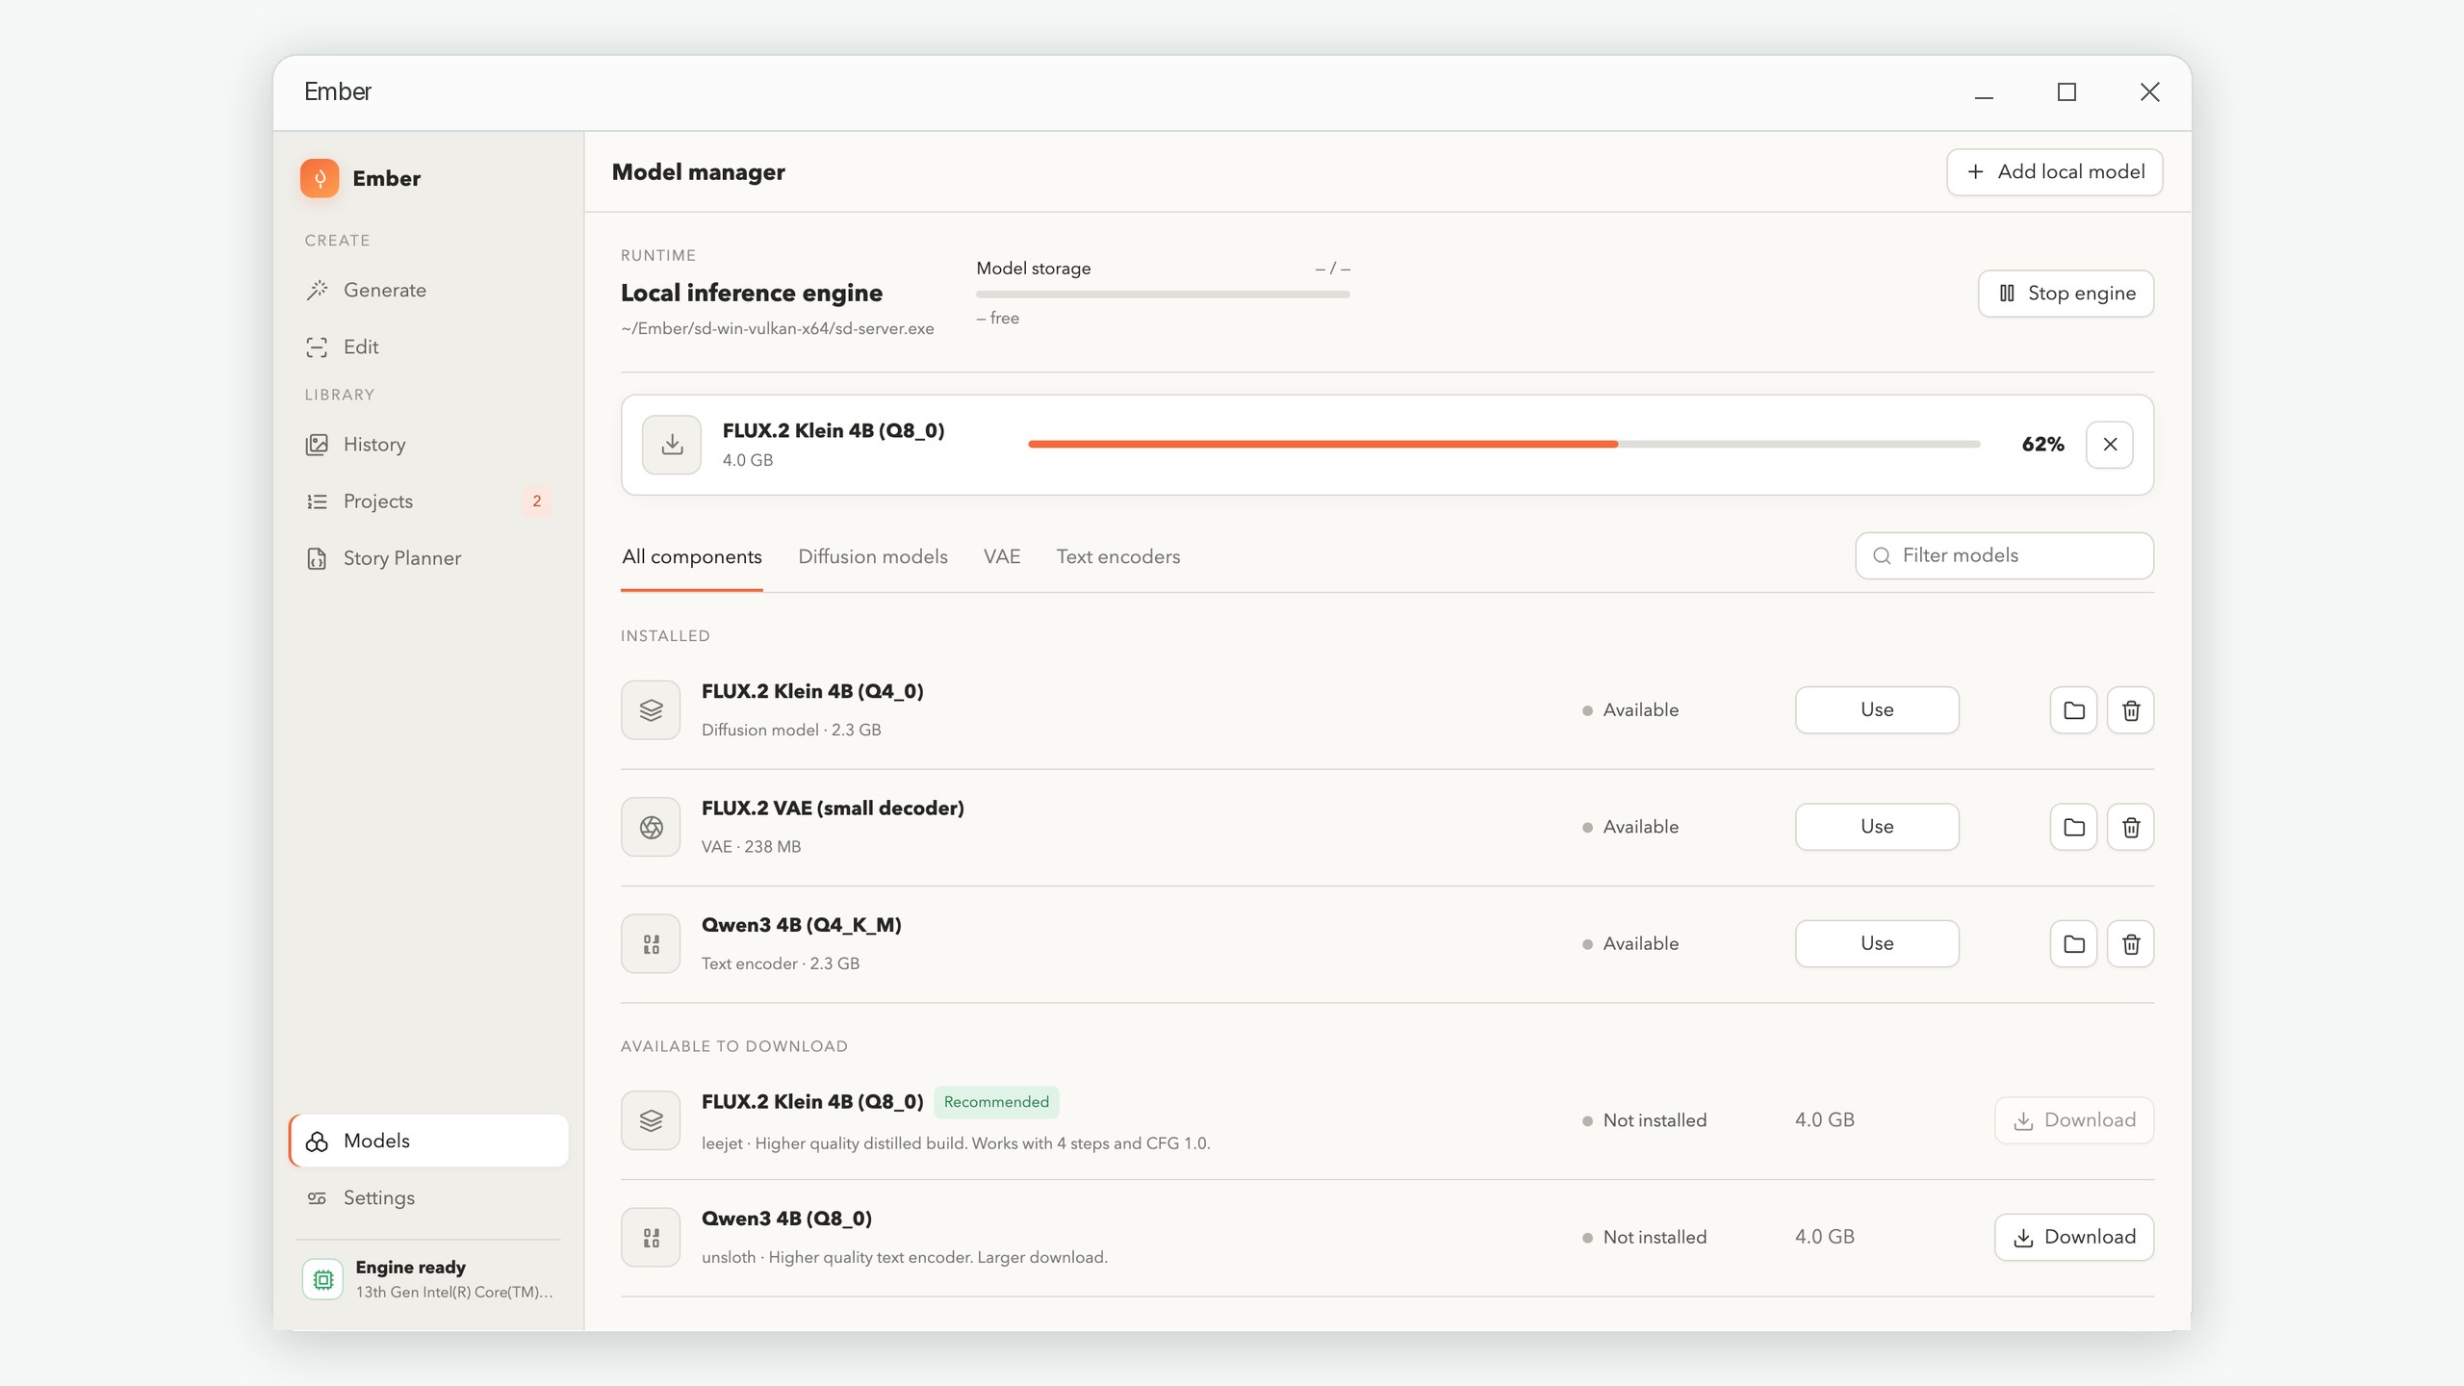Use the FLUX.2 Klein 4B (Q4_0) model
2464x1386 pixels.
[1877, 710]
